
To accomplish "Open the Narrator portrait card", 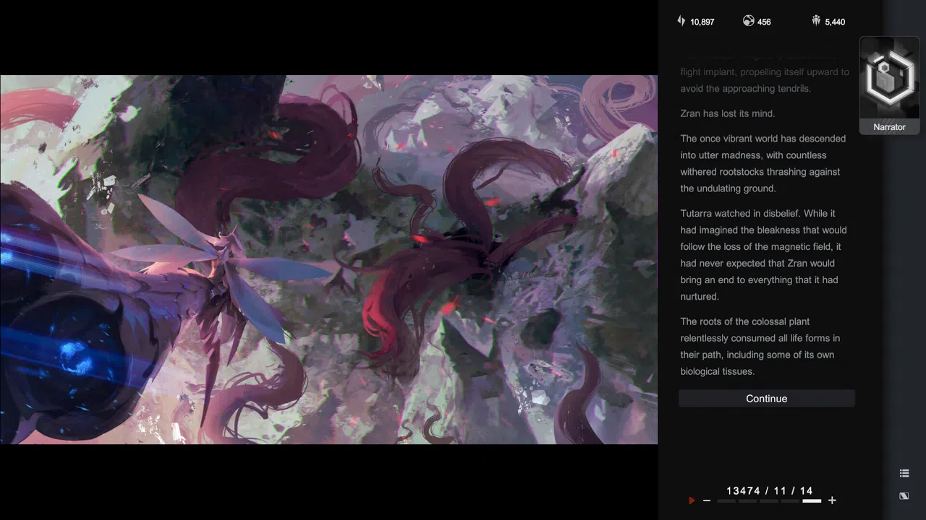I will pos(889,85).
